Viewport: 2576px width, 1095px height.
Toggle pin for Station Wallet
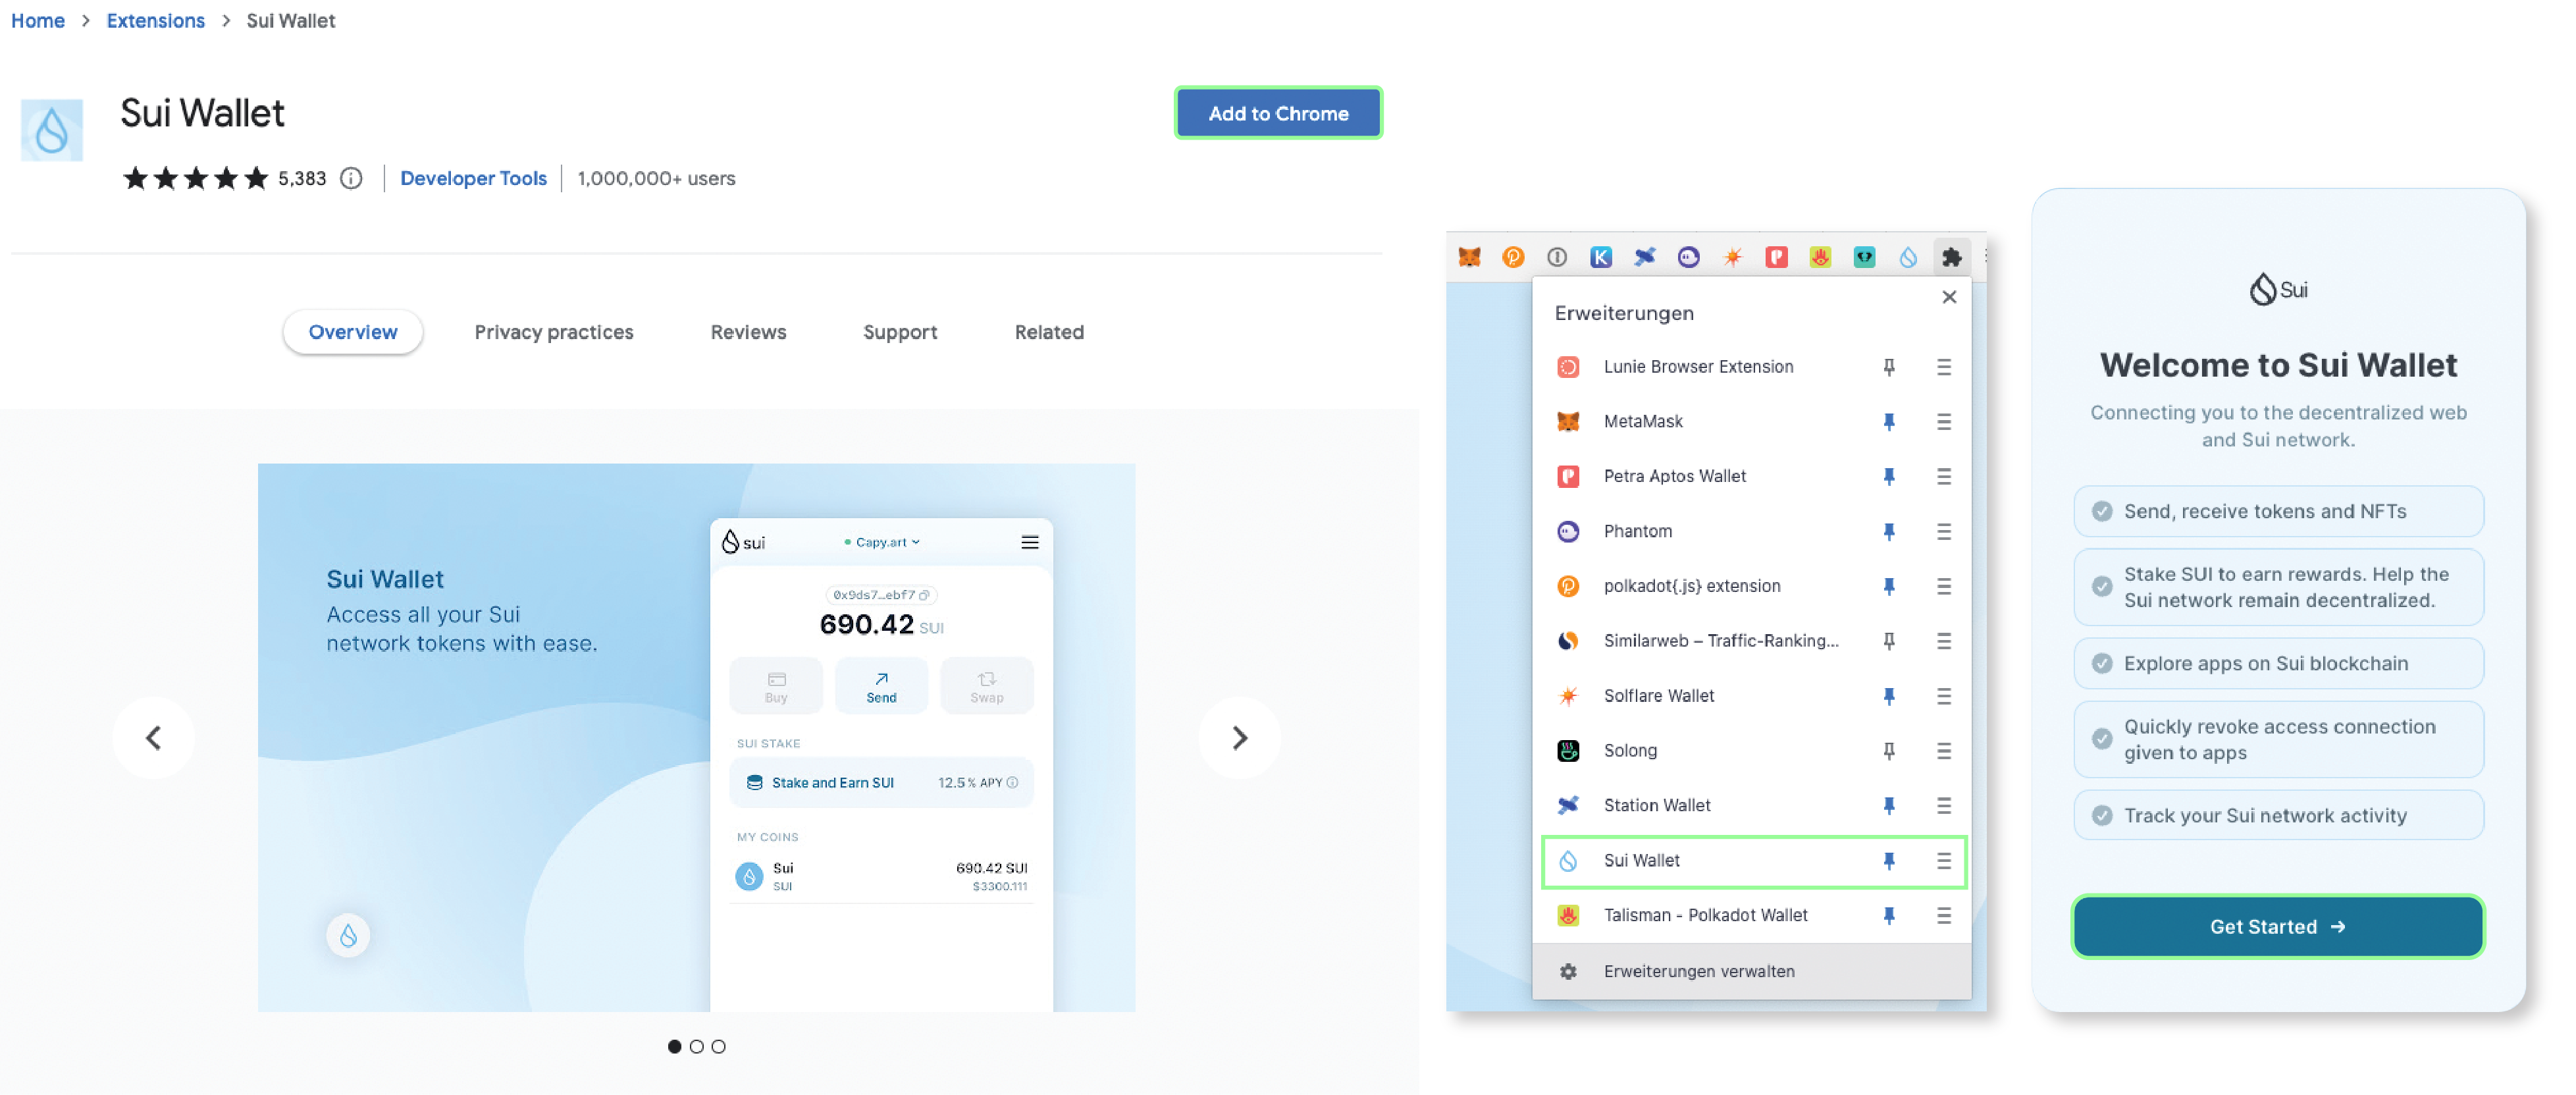1889,806
